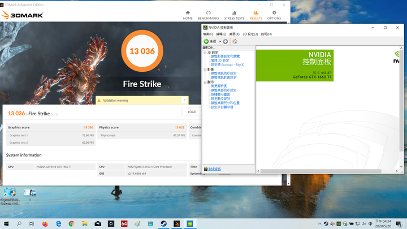Open the notification center icon
407x229 pixels.
coord(399,223)
